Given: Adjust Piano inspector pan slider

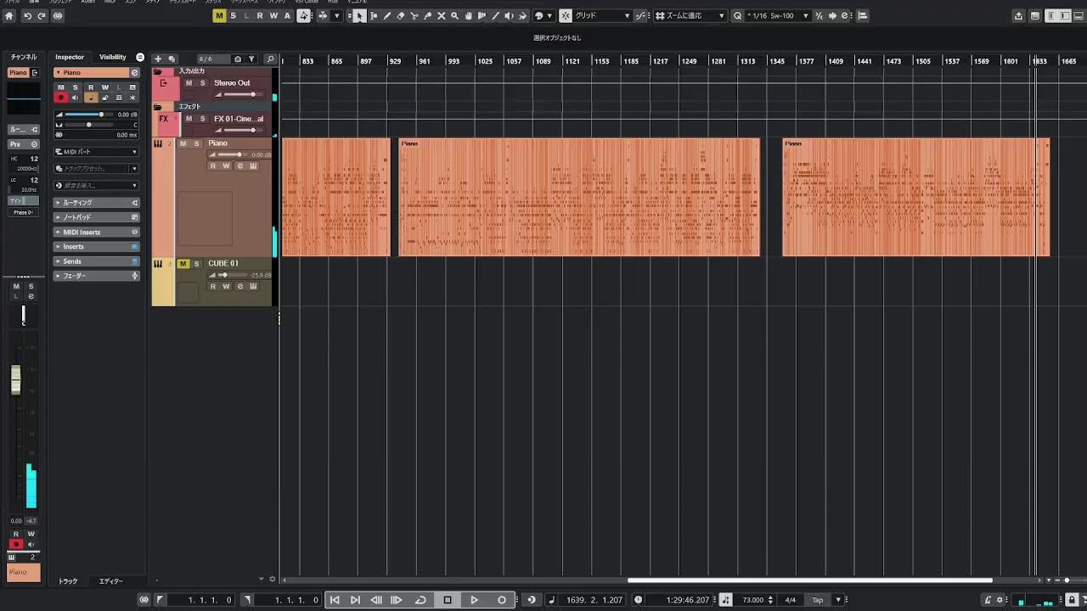Looking at the screenshot, I should click(90, 125).
